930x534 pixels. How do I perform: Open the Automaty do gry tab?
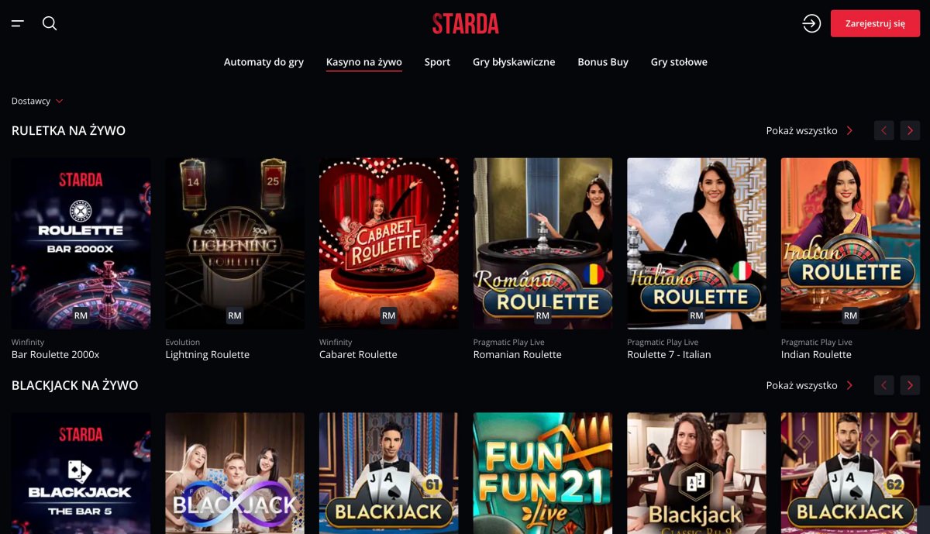coord(263,62)
